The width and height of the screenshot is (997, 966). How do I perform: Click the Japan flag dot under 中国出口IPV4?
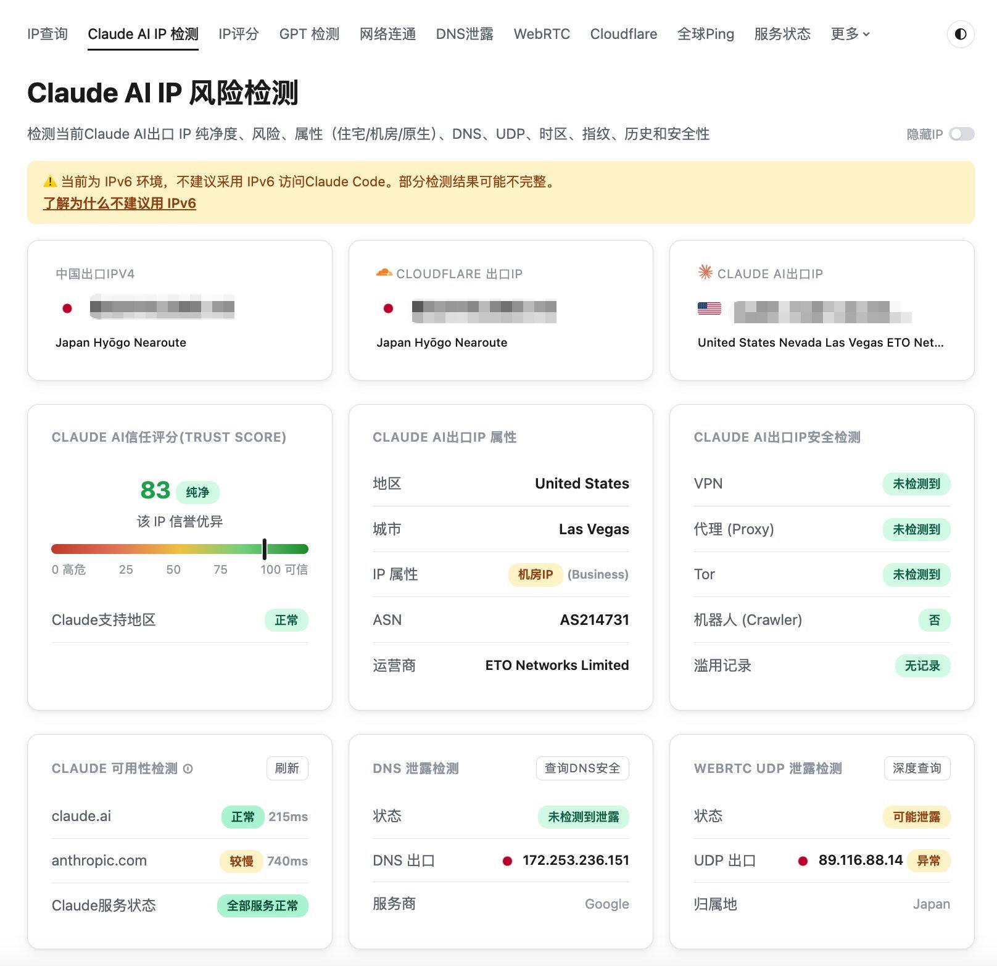[67, 308]
